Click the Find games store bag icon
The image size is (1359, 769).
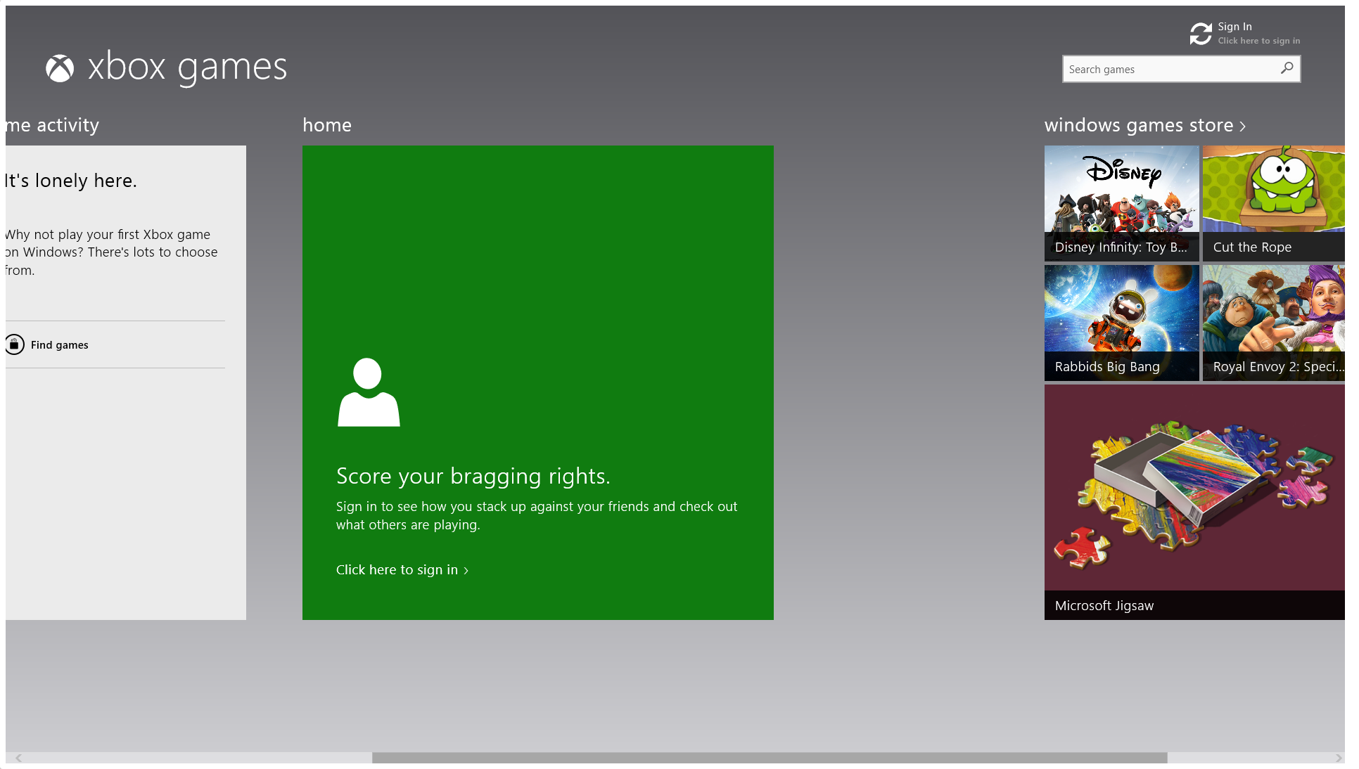15,344
